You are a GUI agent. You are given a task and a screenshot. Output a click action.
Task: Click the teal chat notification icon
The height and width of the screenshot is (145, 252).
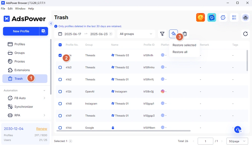click(212, 18)
